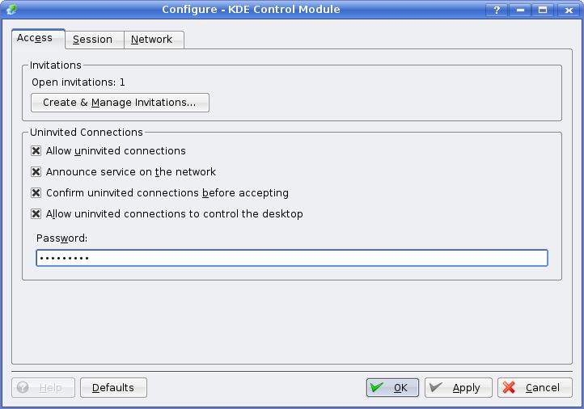Click Create & Manage Invitations button
This screenshot has width=584, height=409.
[120, 103]
